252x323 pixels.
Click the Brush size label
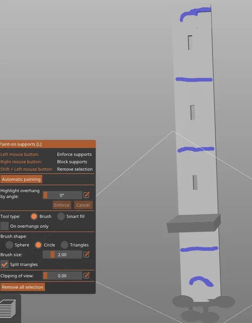tap(11, 255)
